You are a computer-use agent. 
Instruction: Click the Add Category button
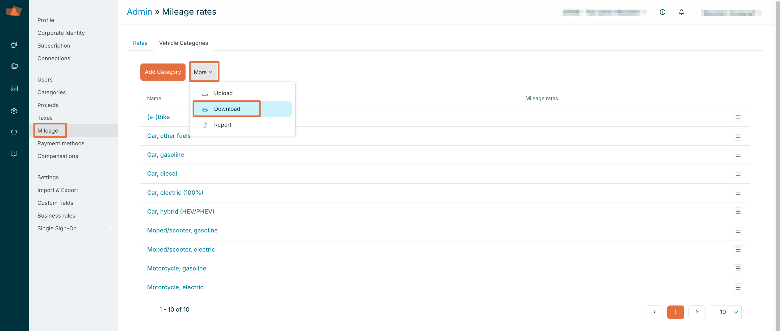(x=163, y=72)
